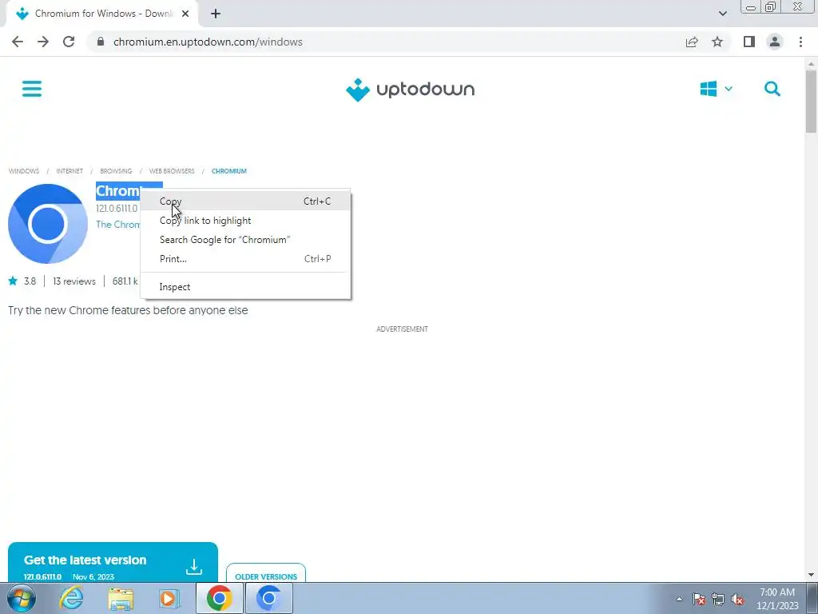
Task: Choose Copy from the context menu
Action: tap(245, 201)
